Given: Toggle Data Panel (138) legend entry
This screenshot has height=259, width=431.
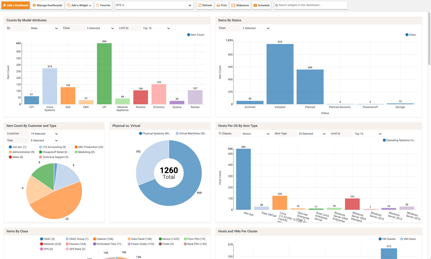Looking at the screenshot, I should (x=140, y=239).
